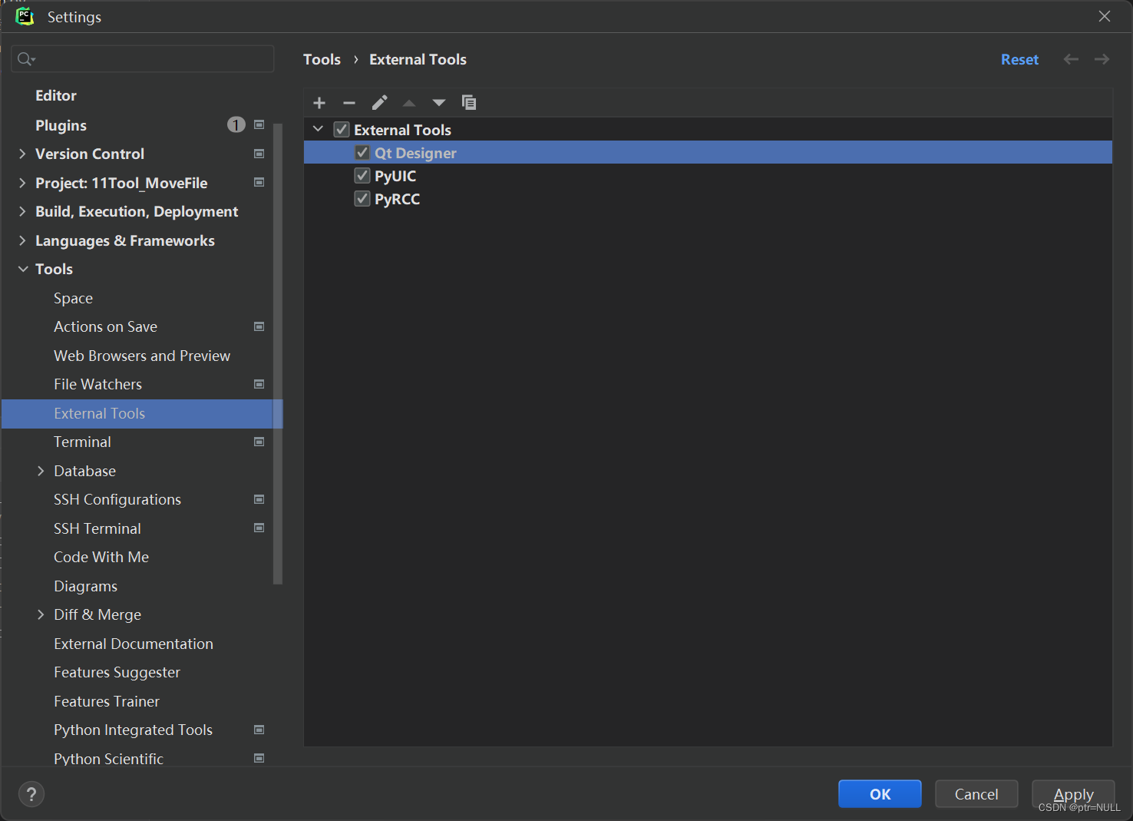Uncheck the PyRCC checkbox

tap(362, 199)
